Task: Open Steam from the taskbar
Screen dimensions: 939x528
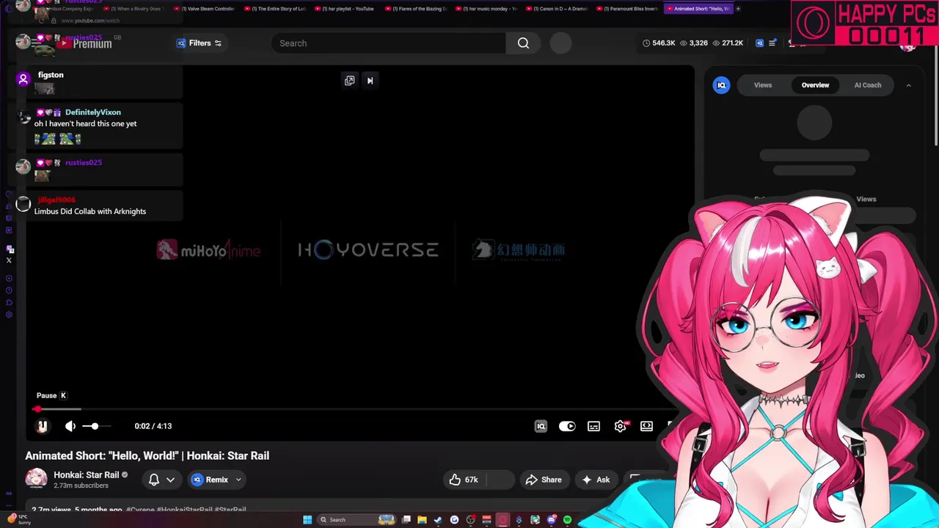Action: coord(438,520)
